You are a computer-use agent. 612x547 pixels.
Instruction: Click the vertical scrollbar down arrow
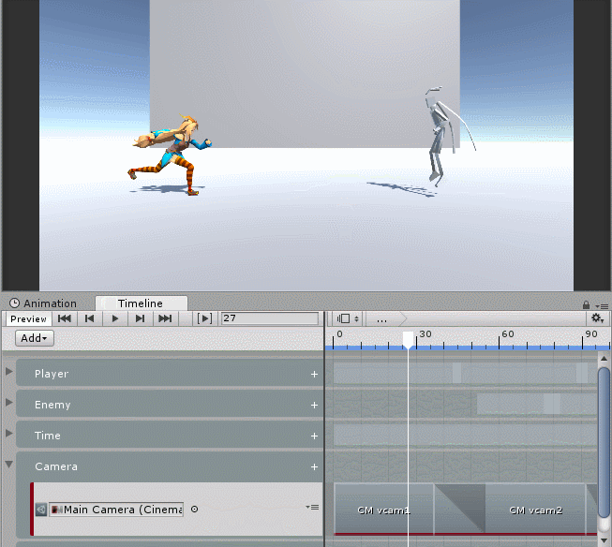[604, 540]
